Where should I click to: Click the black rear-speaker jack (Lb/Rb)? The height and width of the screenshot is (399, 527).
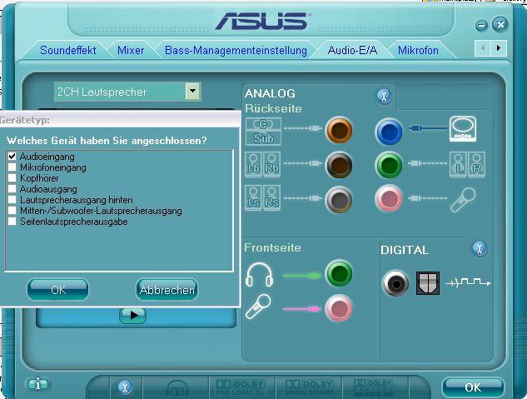tap(339, 165)
